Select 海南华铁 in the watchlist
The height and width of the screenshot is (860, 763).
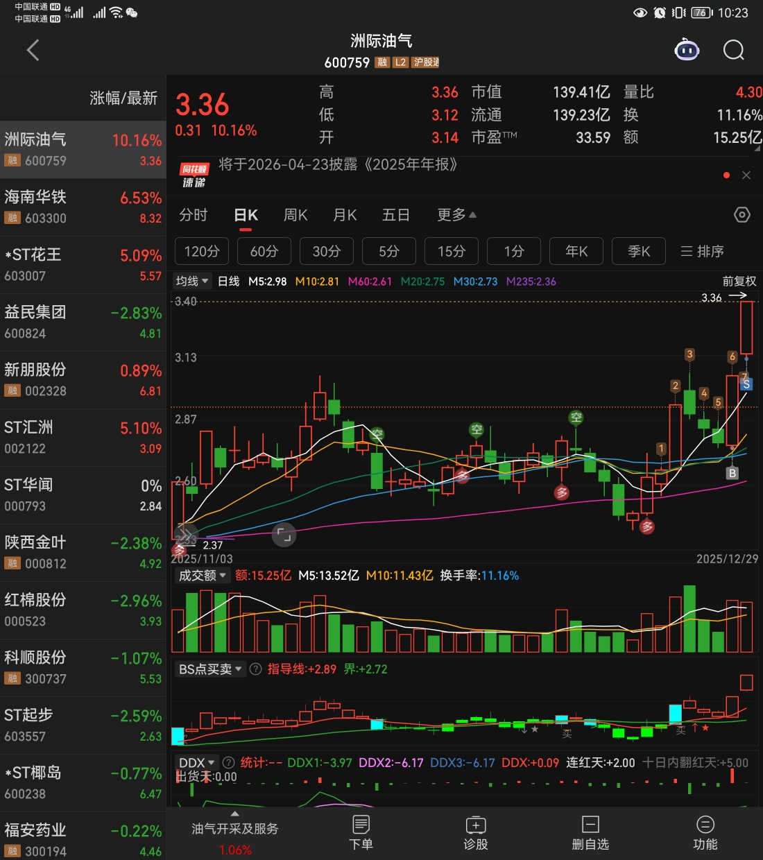[83, 207]
